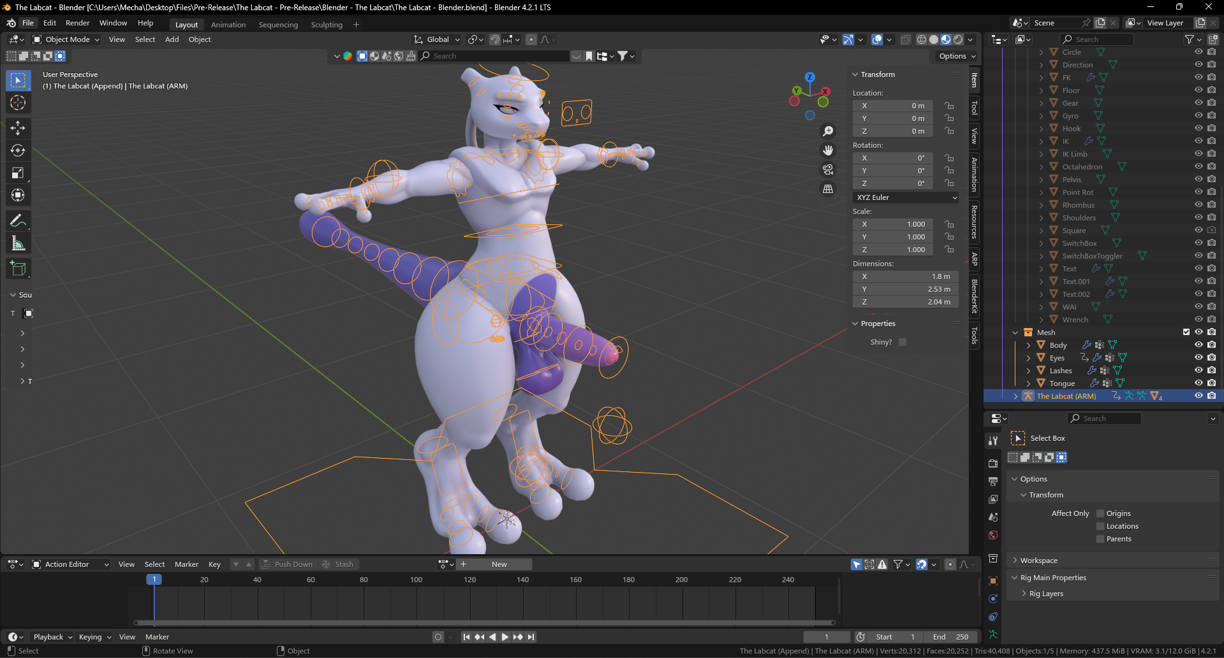This screenshot has width=1224, height=658.
Task: Click the viewport zoom magnifier icon
Action: point(828,131)
